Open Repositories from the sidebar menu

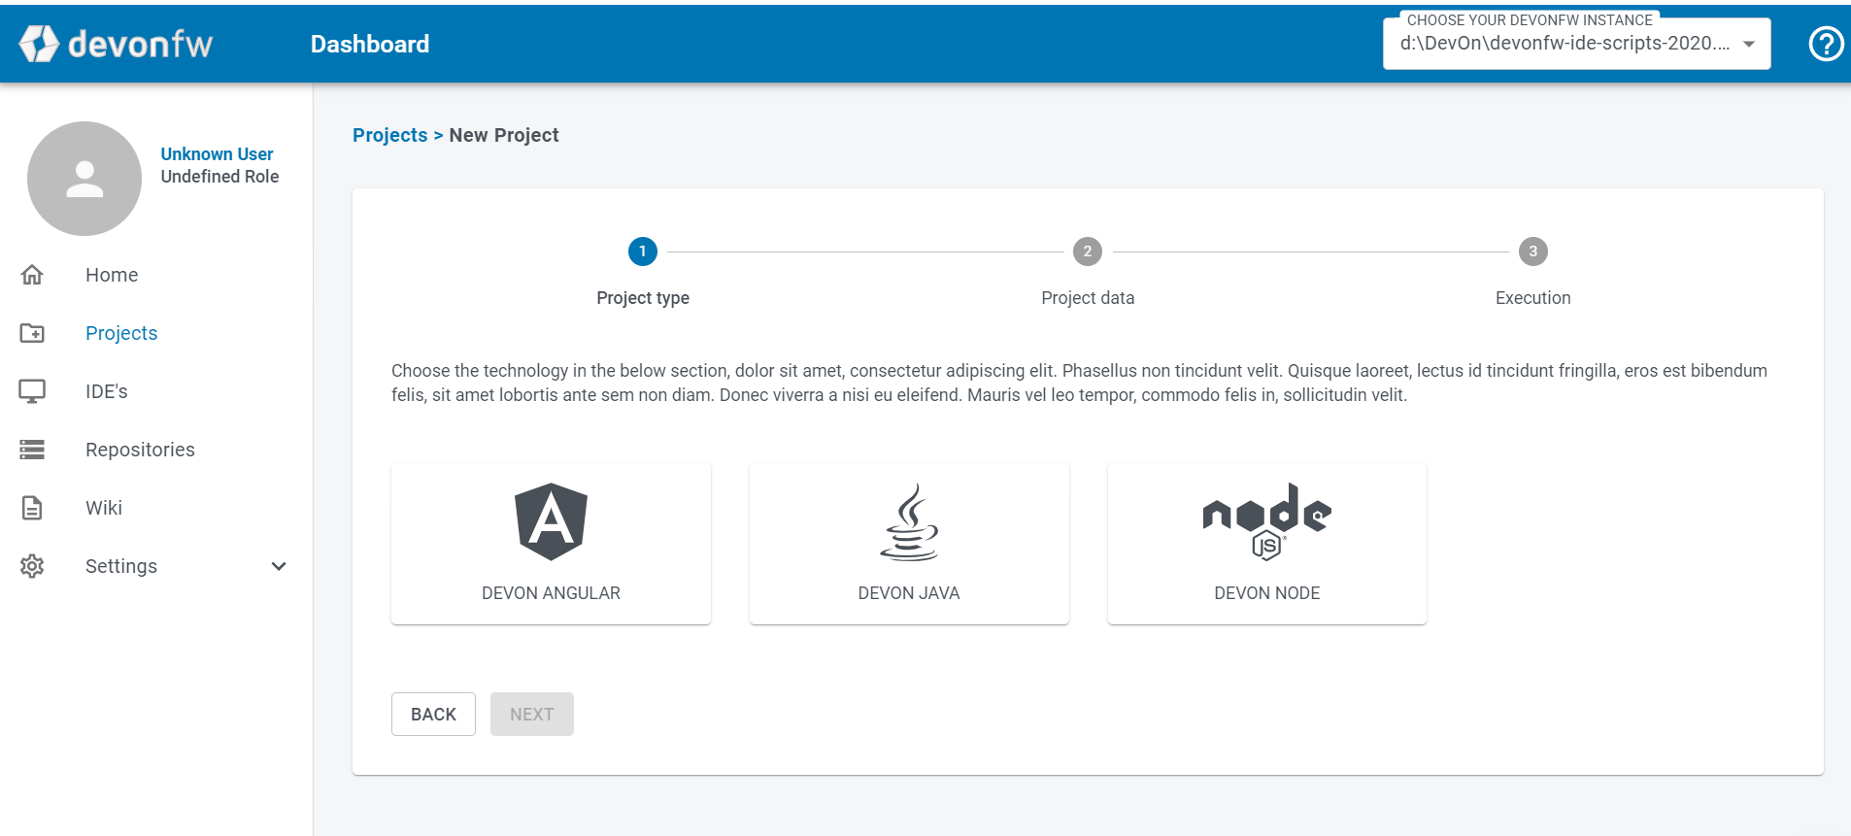click(140, 450)
